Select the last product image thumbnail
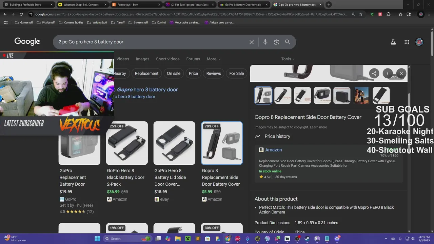This screenshot has height=244, width=434. tap(381, 95)
